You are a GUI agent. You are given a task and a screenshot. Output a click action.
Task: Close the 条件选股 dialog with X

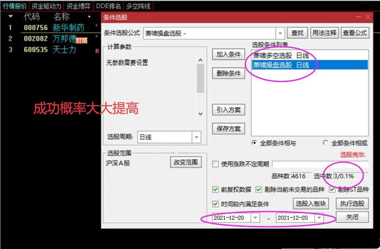click(x=368, y=17)
